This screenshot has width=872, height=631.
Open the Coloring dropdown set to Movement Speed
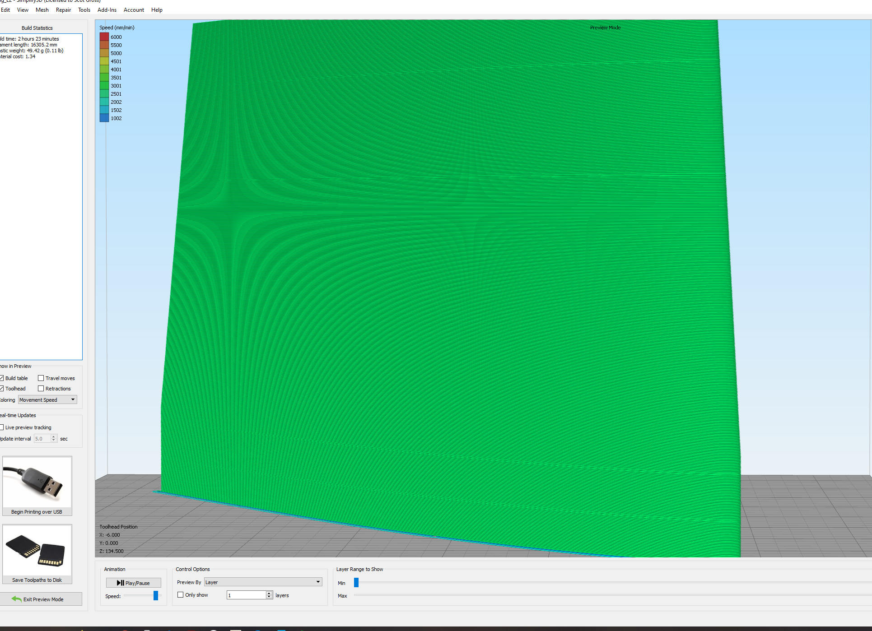coord(47,400)
